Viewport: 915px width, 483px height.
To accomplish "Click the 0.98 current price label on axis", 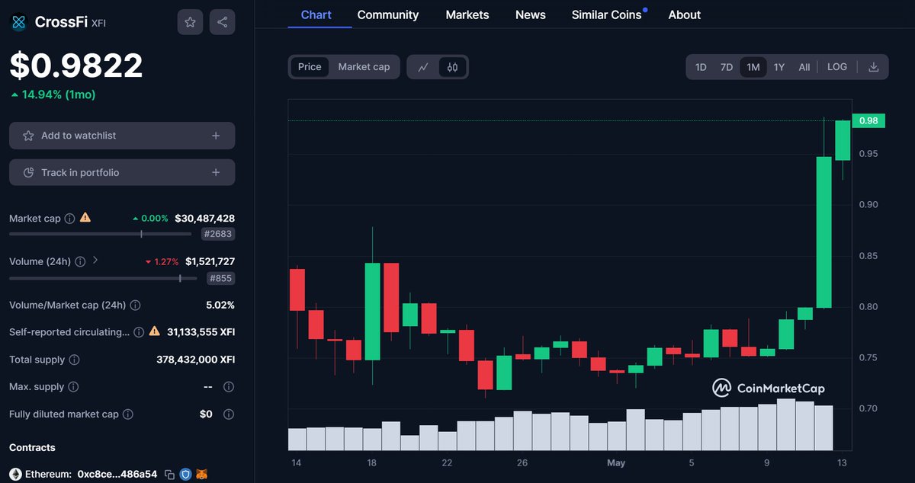I will coord(868,121).
